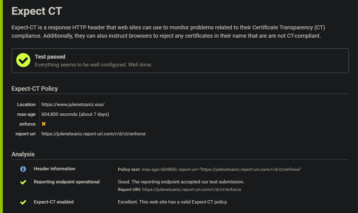
Task: Click the 'Excellent. This web site has a valid' text
Action: [x=173, y=202]
